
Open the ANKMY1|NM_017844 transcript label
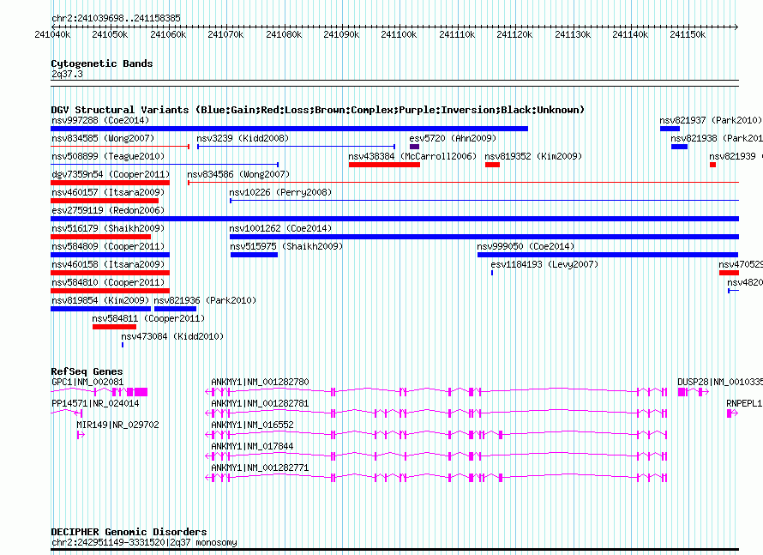click(x=253, y=446)
